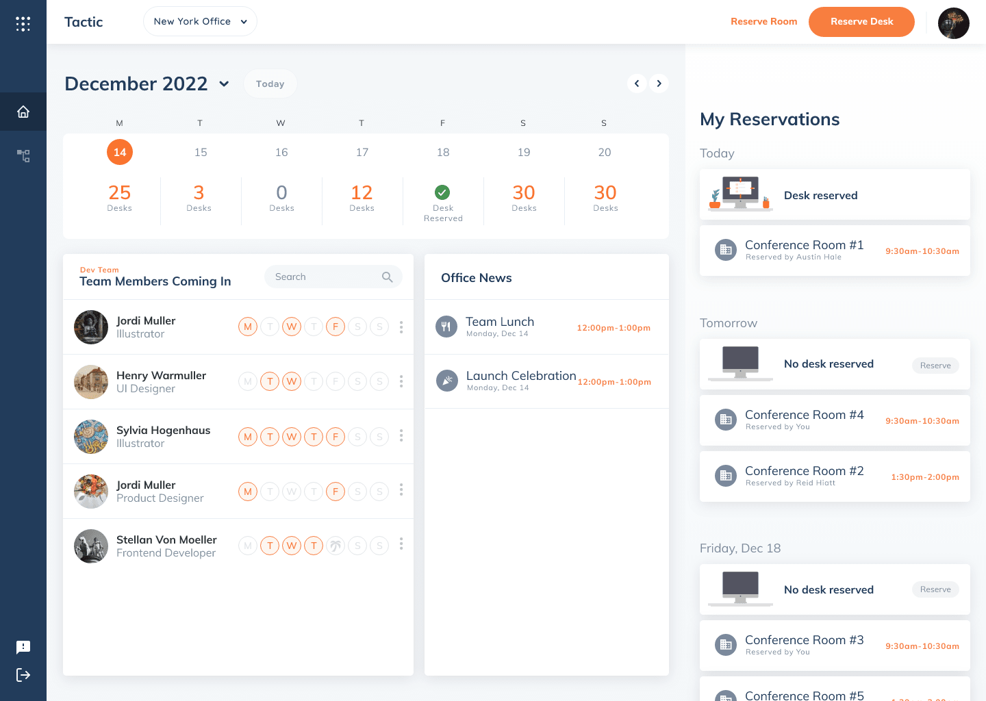Image resolution: width=986 pixels, height=701 pixels.
Task: Click Reserve for tomorrow's desk
Action: tap(935, 365)
